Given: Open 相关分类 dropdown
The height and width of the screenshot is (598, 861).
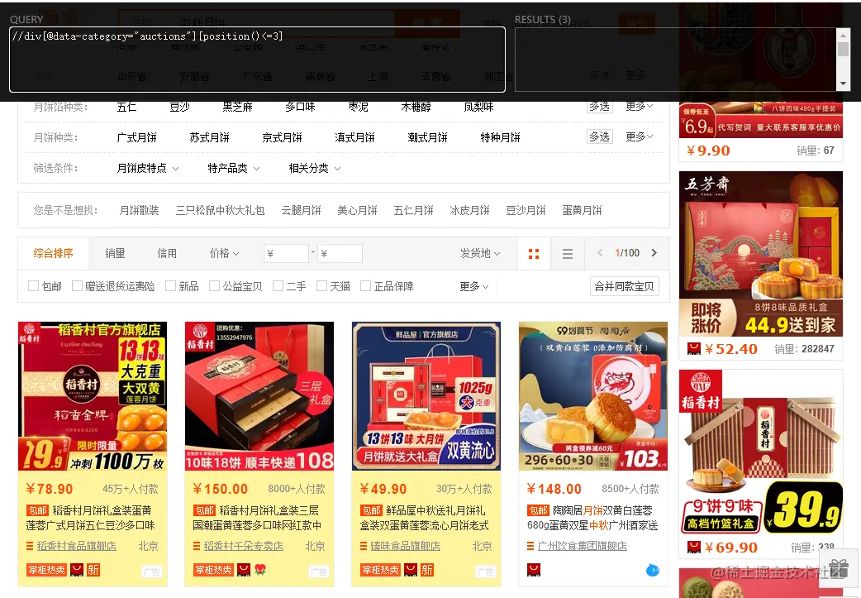Looking at the screenshot, I should coord(315,168).
